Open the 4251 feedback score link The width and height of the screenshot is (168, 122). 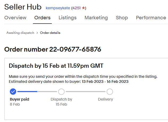(x=77, y=8)
